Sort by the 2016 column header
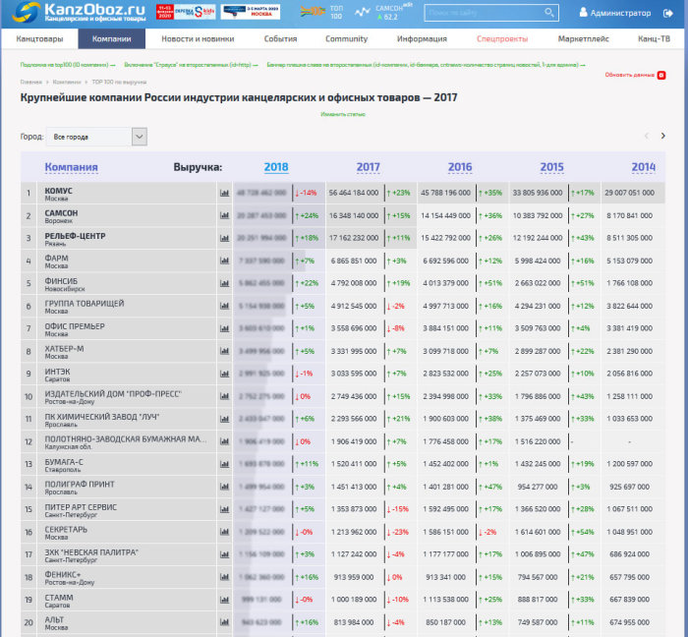The image size is (688, 637). click(x=460, y=167)
